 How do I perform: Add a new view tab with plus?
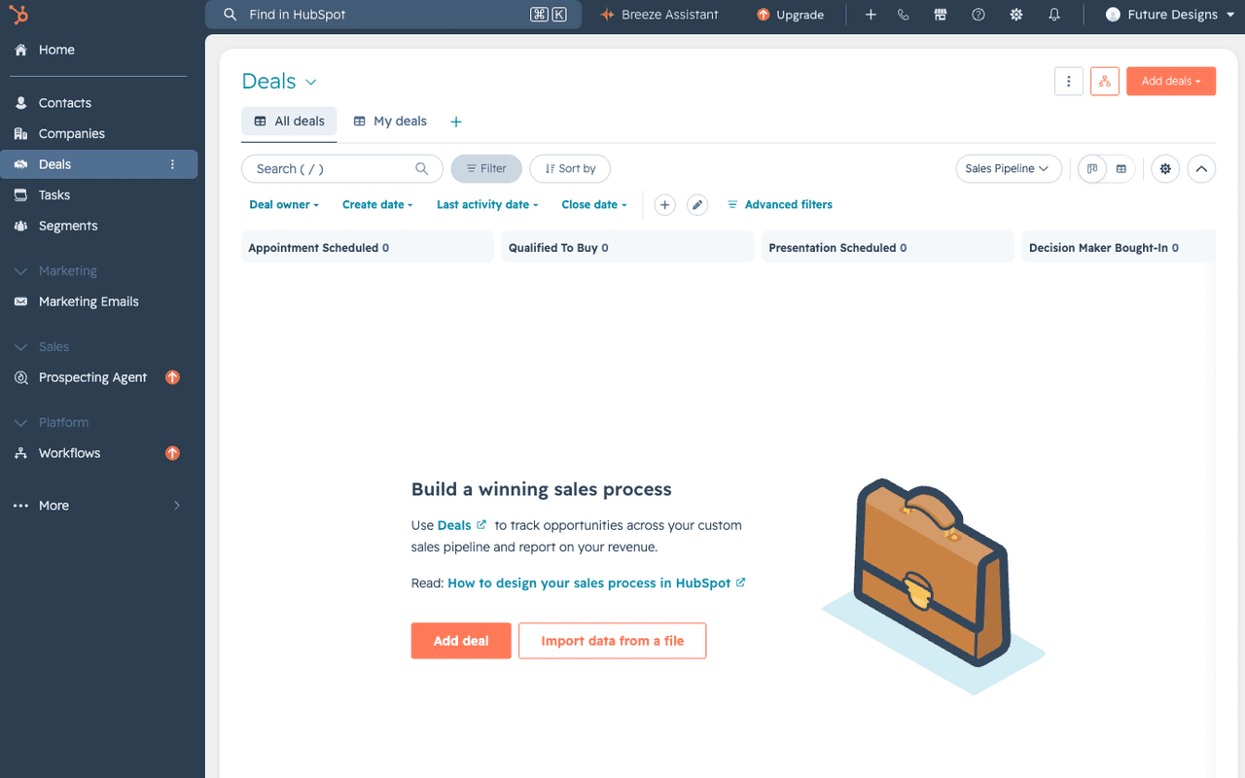coord(456,122)
